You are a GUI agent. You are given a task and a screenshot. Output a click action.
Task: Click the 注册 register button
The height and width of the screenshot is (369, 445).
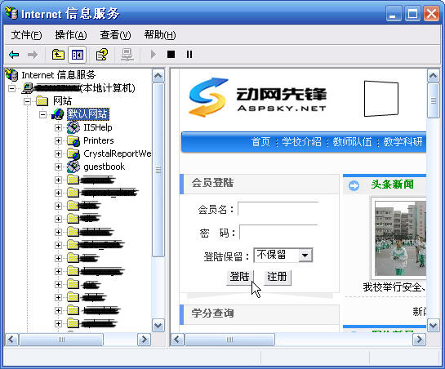(277, 277)
